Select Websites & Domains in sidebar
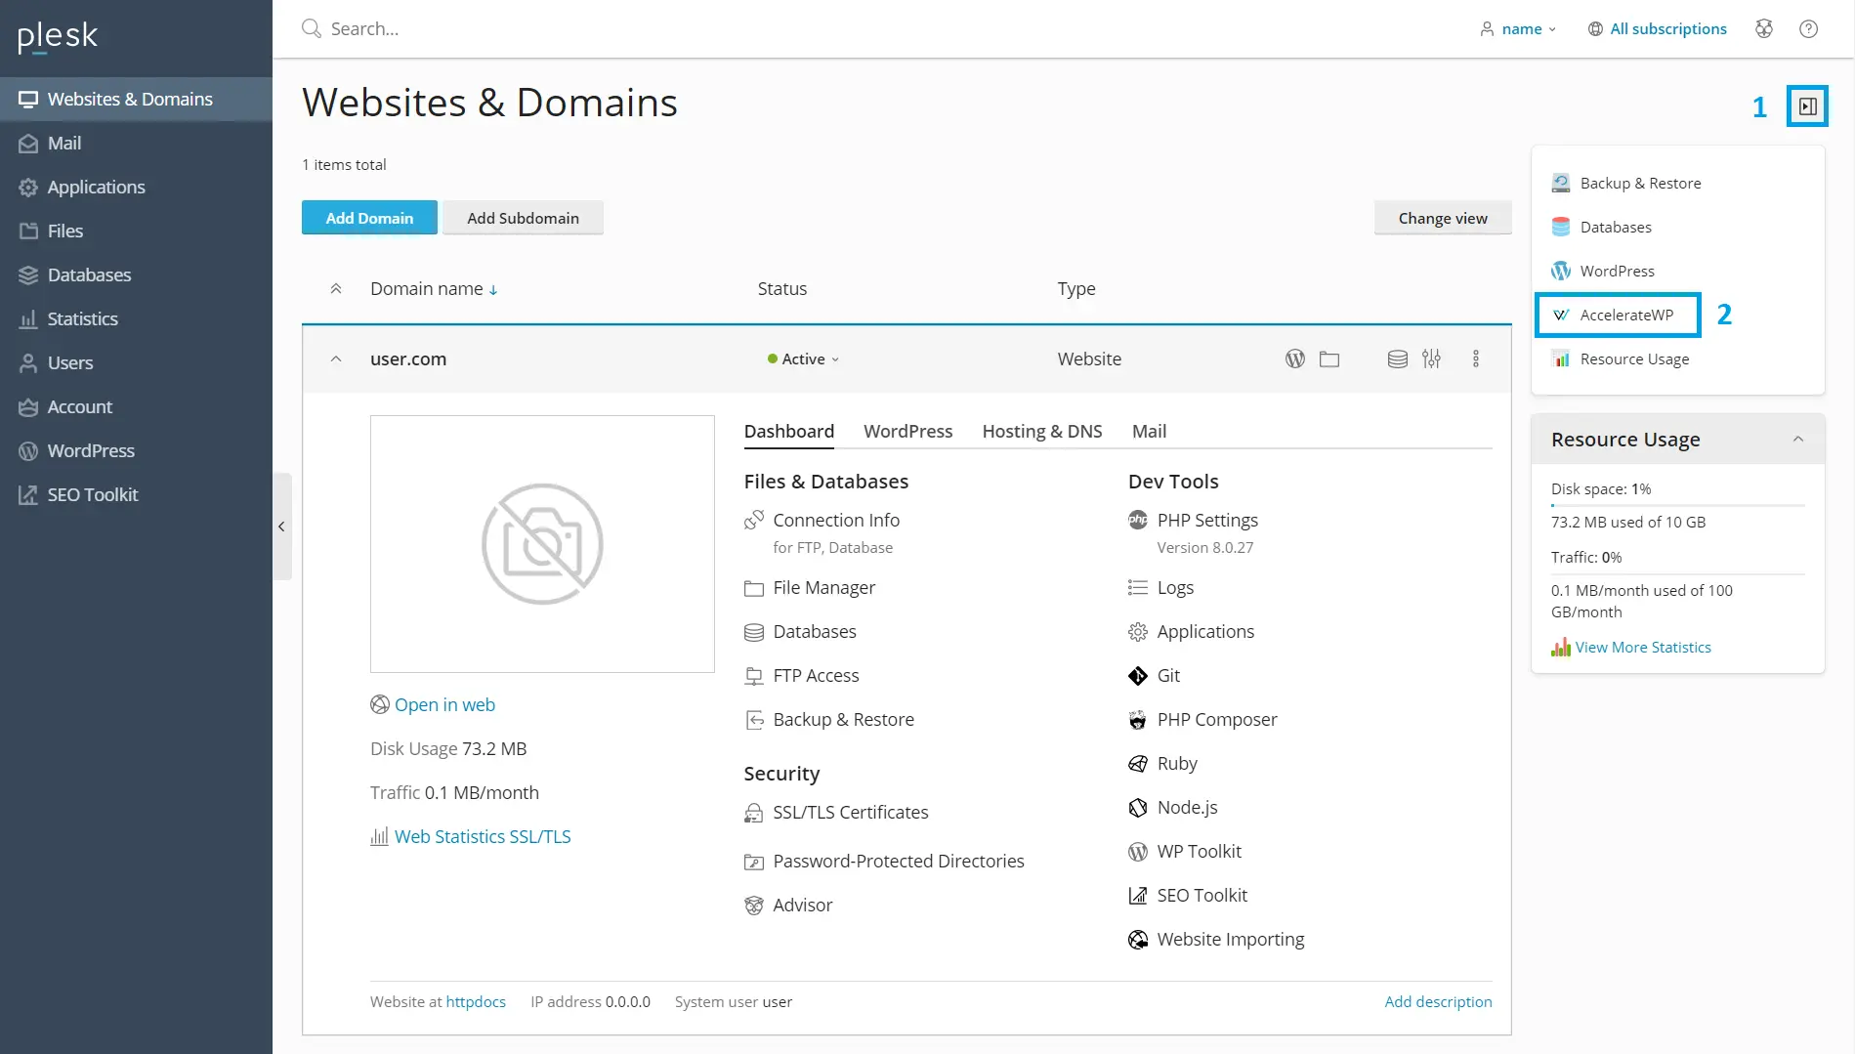 tap(136, 99)
